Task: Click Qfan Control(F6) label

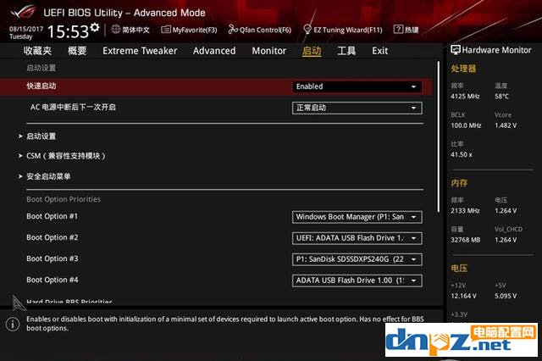Action: [265, 31]
